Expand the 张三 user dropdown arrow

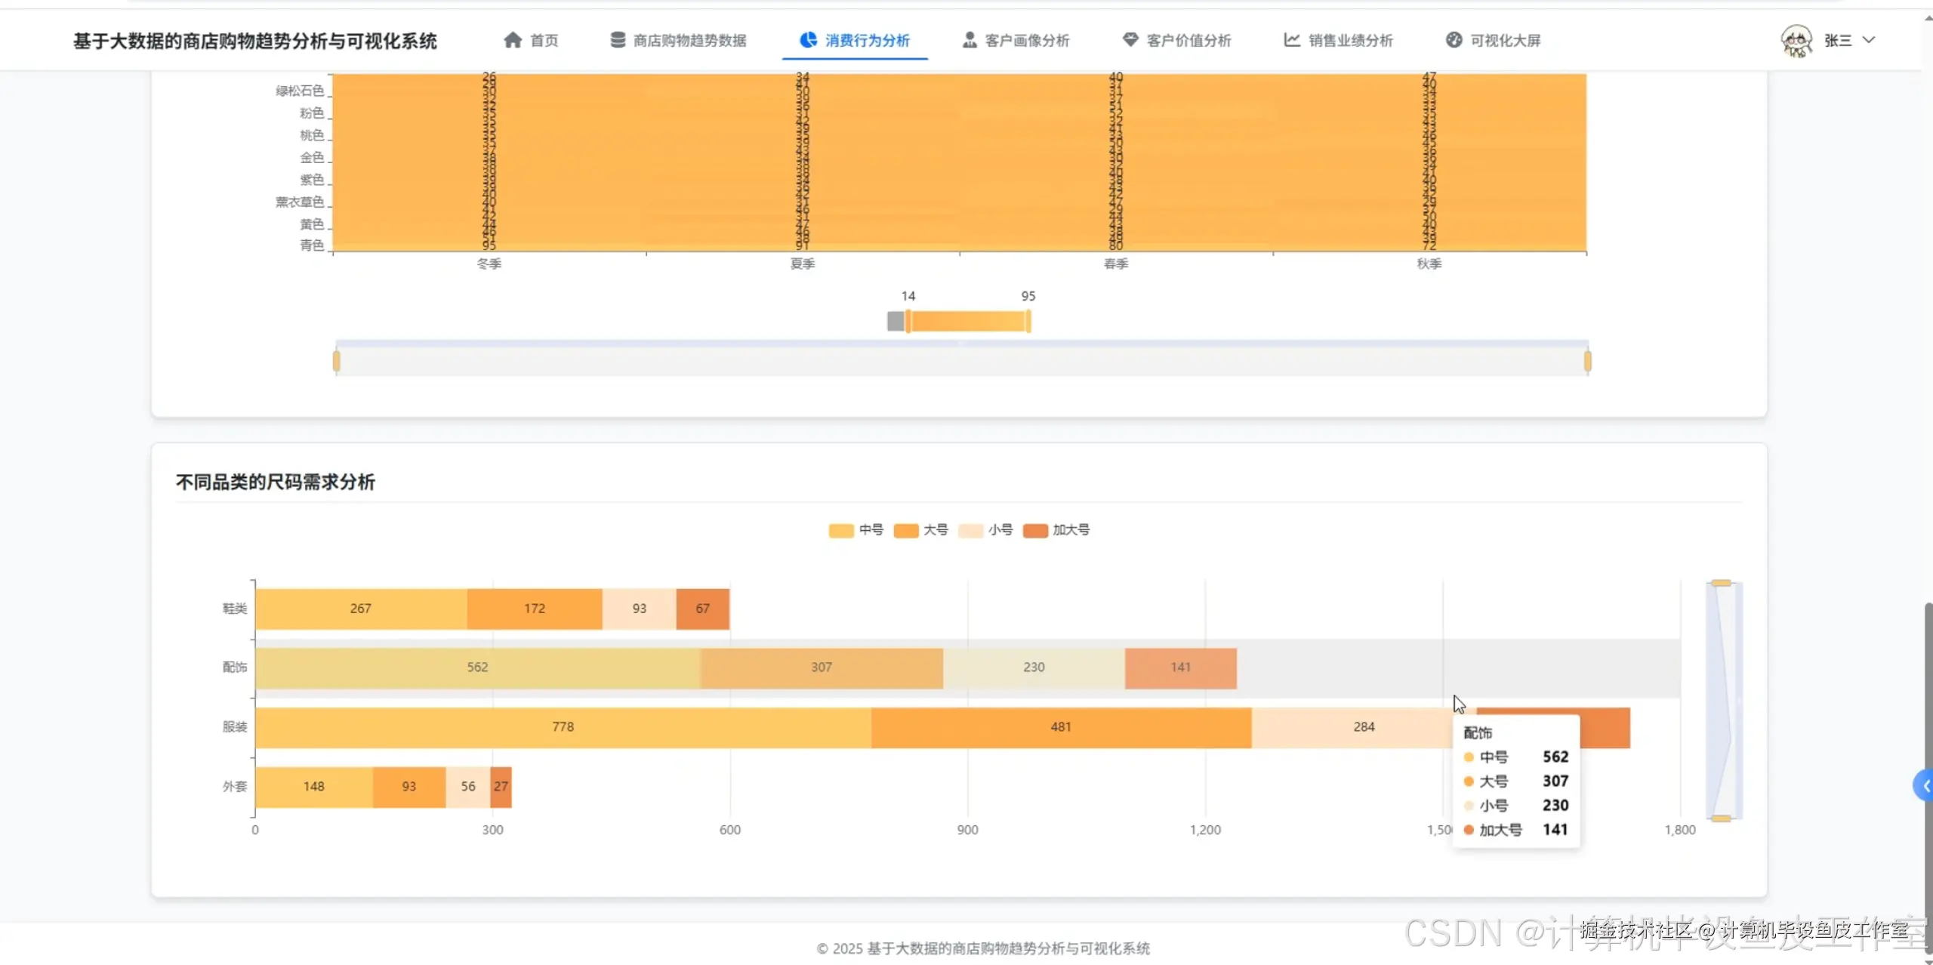[x=1869, y=40]
